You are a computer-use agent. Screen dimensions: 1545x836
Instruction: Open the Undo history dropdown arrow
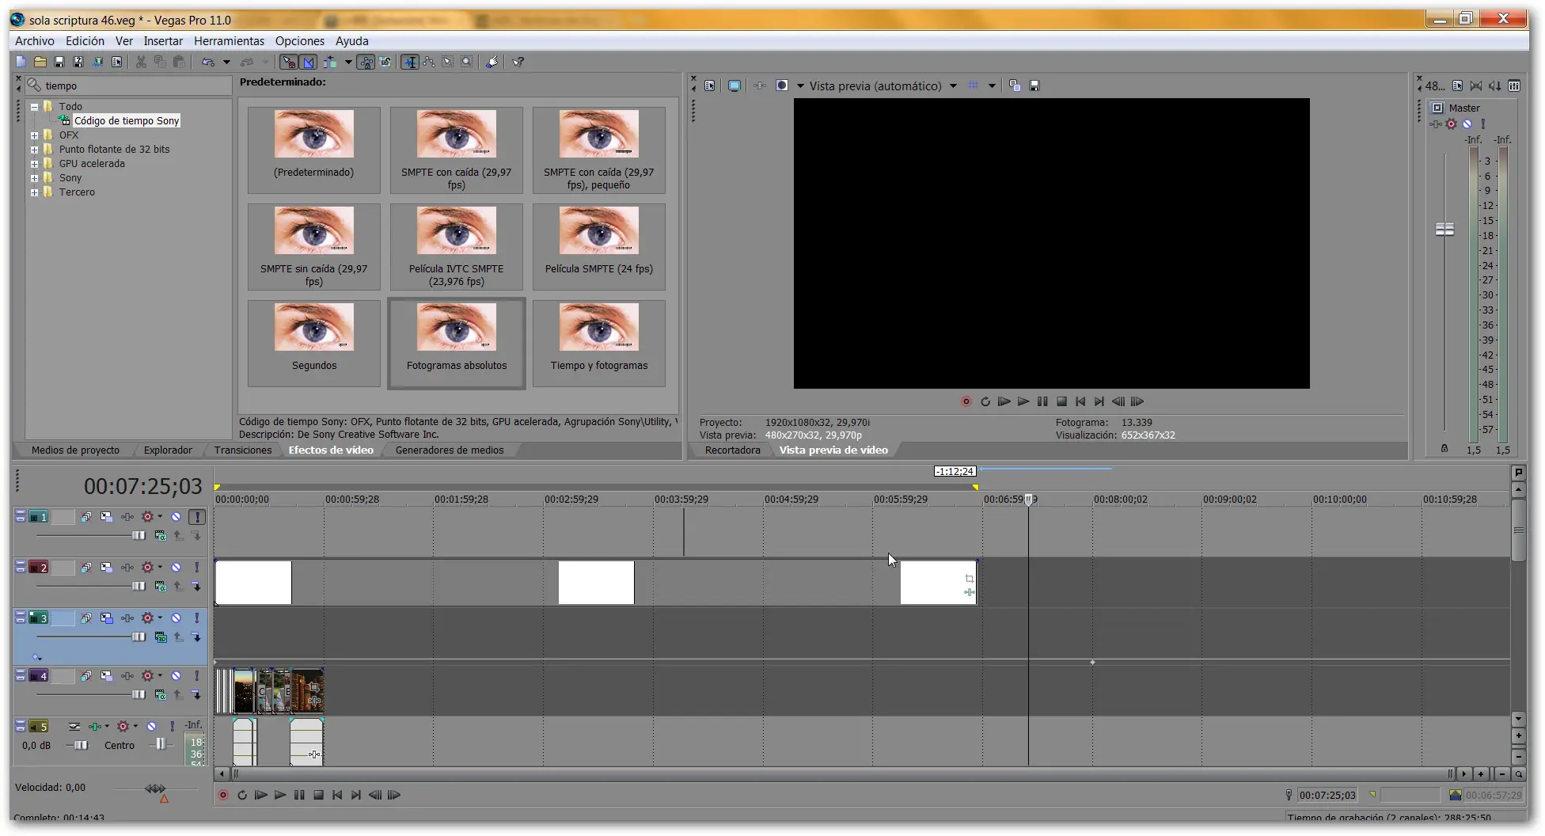(x=226, y=62)
